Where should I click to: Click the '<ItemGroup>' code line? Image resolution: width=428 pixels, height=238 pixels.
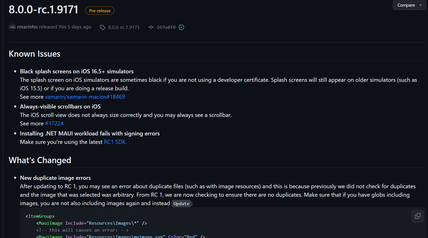point(40,216)
